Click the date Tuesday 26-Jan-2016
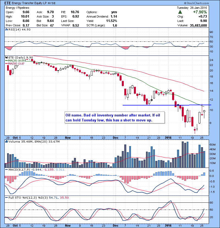The height and width of the screenshot is (228, 220). point(192,8)
